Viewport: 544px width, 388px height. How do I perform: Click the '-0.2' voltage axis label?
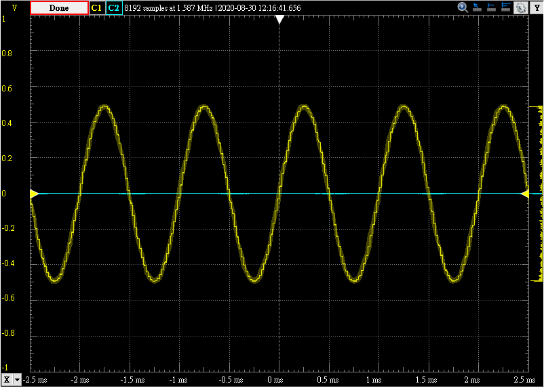pyautogui.click(x=7, y=229)
